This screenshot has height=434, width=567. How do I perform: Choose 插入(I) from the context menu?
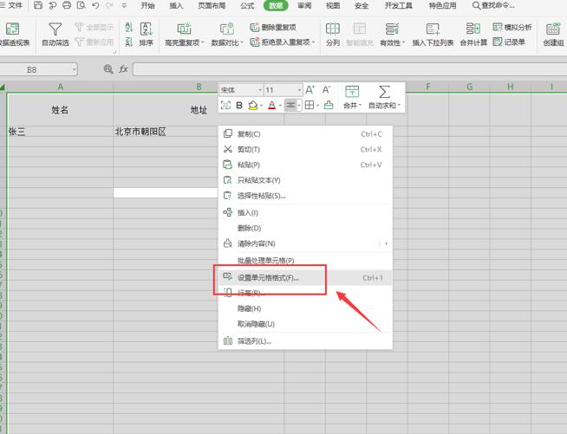305,212
